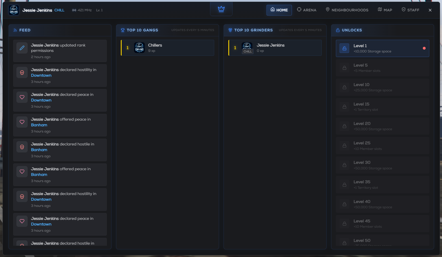Click Downtown link in first hostility entry

[41, 76]
